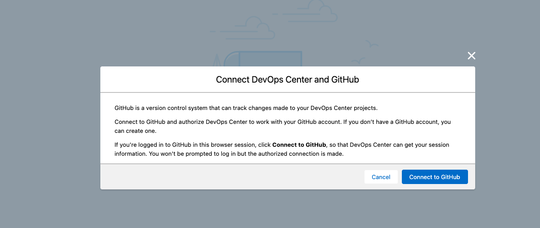
Task: Click the lower bird illustration near dialog
Action: coord(358,61)
